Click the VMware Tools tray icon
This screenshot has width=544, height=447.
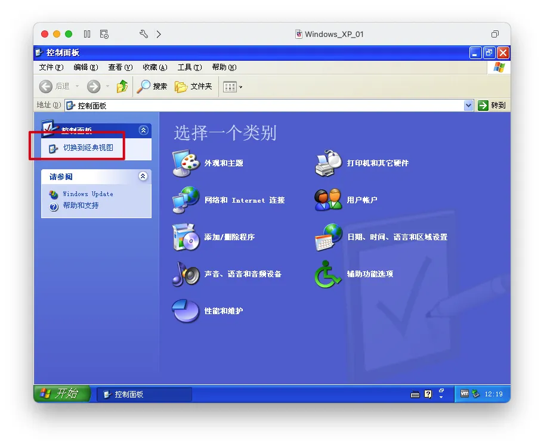pos(465,393)
